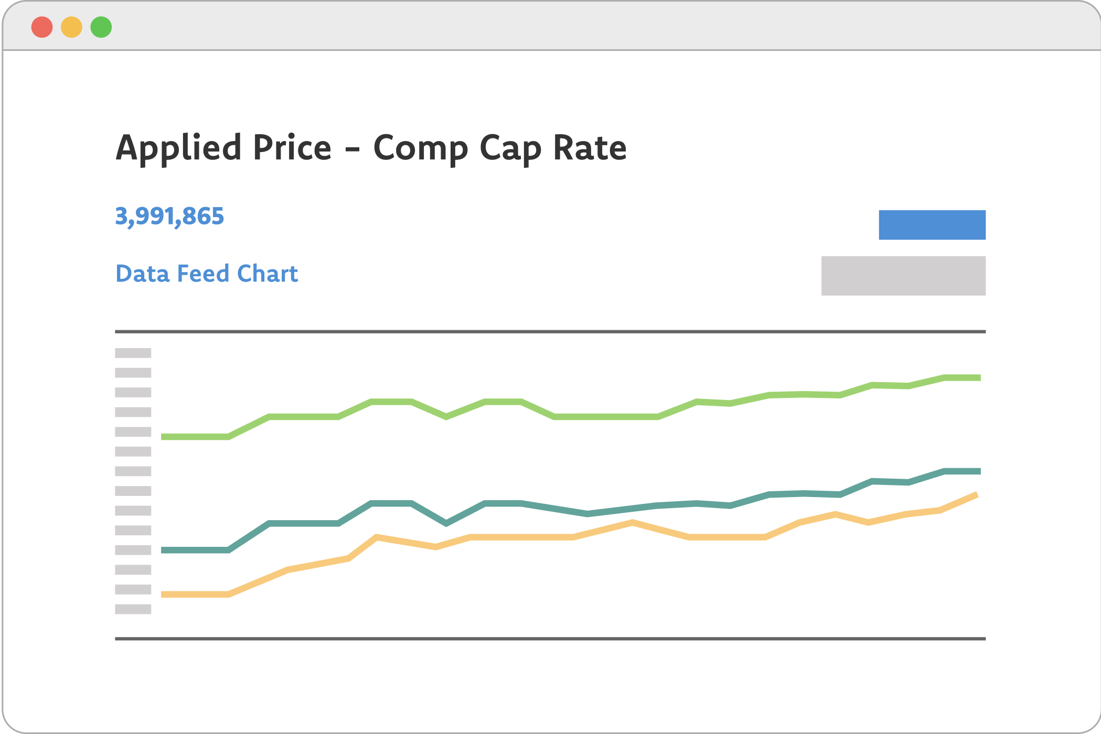Click the right end of the orange line

point(975,495)
